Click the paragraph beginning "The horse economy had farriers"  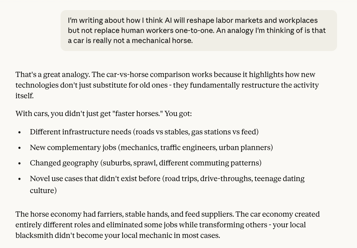(167, 225)
